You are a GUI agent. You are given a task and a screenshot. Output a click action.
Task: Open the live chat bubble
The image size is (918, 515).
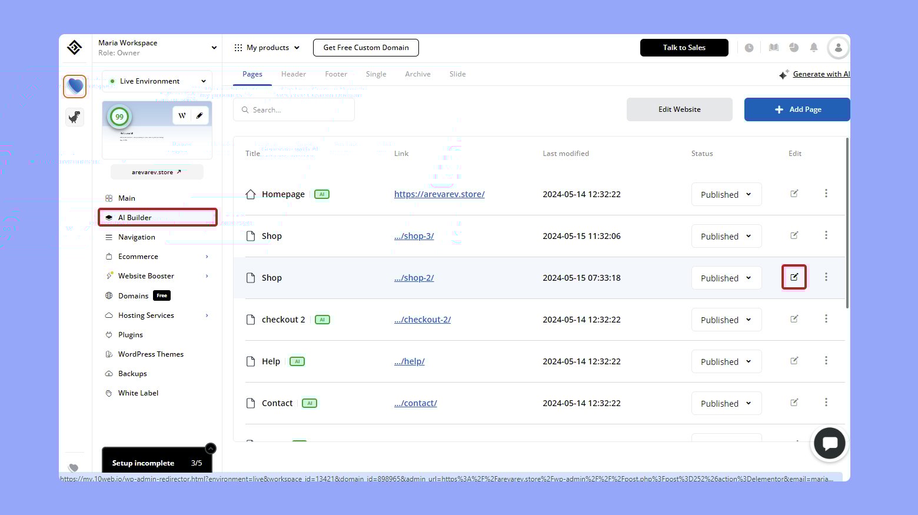click(830, 443)
